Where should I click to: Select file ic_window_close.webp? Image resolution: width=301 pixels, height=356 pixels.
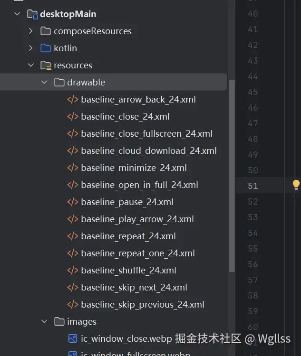pos(126,339)
